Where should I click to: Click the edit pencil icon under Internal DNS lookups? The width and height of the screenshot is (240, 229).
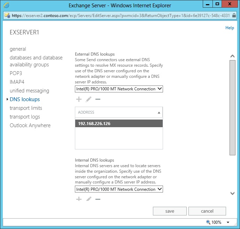[88, 199]
